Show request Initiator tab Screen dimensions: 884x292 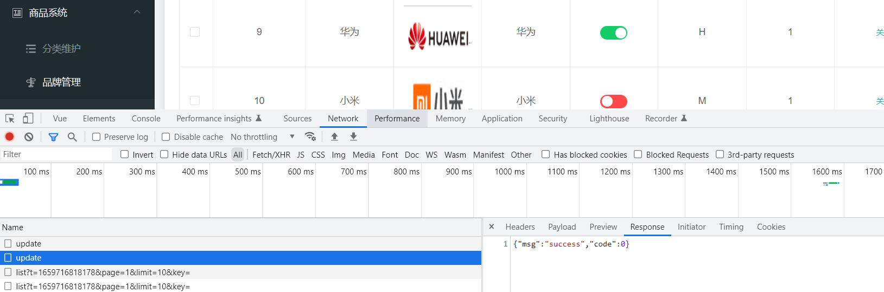click(x=691, y=227)
